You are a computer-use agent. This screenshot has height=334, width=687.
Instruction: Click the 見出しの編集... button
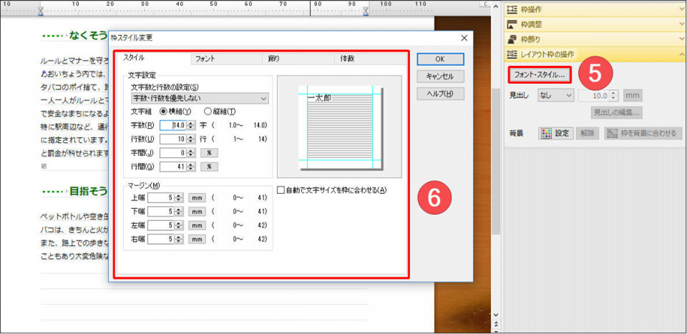(x=618, y=112)
